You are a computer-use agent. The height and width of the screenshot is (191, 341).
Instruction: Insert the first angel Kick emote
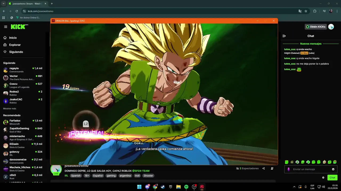click(x=287, y=162)
